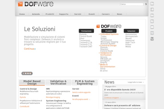The image size is (164, 109).
Task: Switch to PLM & System Engineering tab
Action: click(85, 83)
